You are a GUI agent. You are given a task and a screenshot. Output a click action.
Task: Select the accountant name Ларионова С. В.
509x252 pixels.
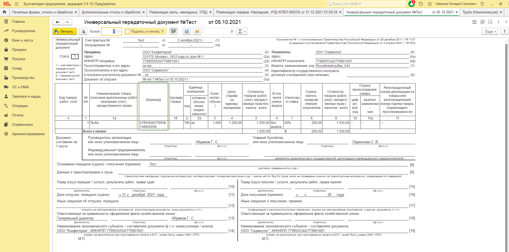(x=365, y=142)
